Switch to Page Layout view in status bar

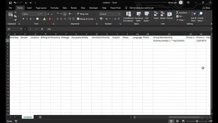[177, 121]
